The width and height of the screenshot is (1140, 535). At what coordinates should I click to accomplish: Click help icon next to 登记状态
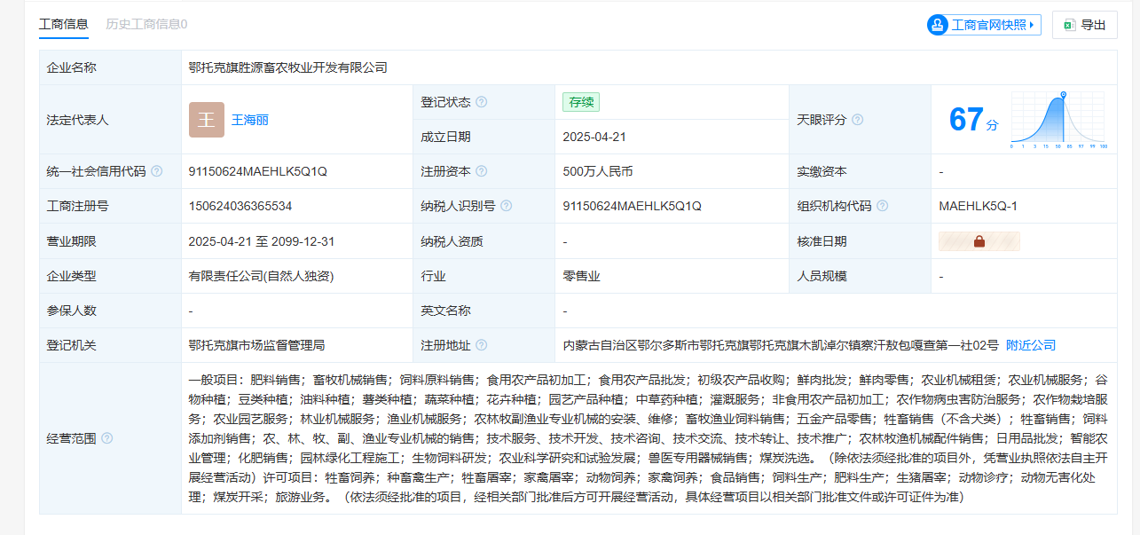tap(482, 102)
